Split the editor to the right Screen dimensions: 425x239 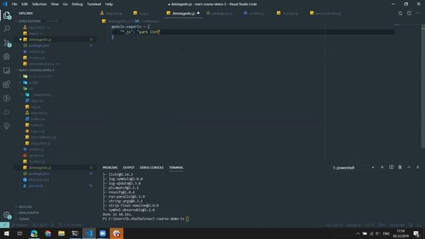[409, 13]
